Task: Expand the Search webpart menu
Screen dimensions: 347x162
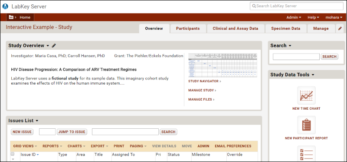Action: tap(290, 46)
